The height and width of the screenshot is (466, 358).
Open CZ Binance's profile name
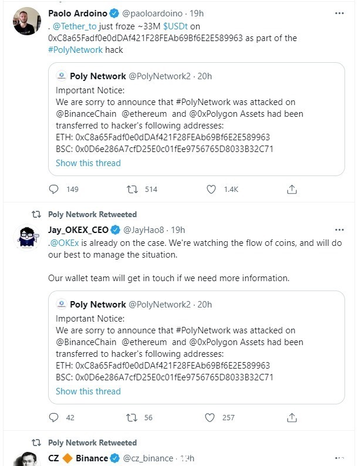(79, 458)
